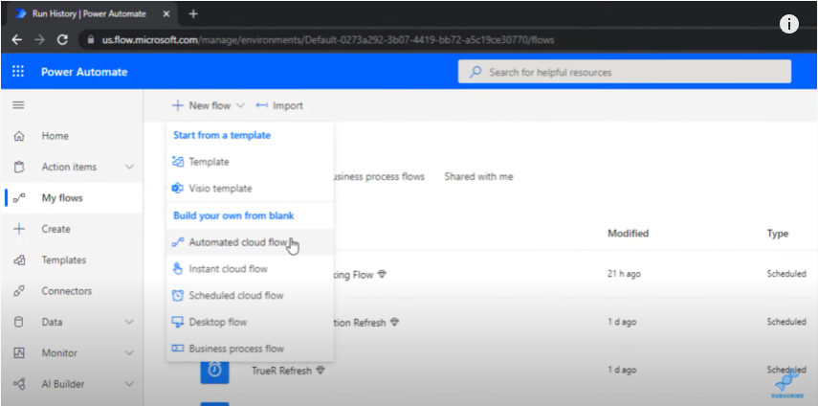Click the browser forward arrow
Image resolution: width=818 pixels, height=406 pixels.
pos(39,39)
